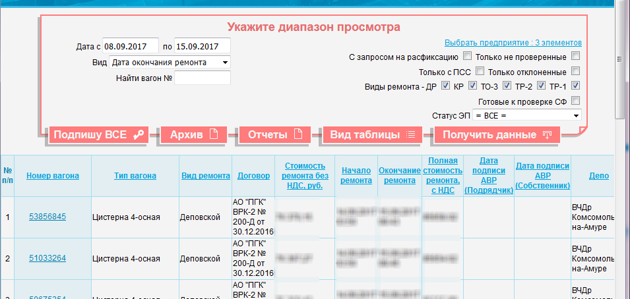The height and width of the screenshot is (299, 630).
Task: Sort by 'Начало ремонта' column header
Action: click(356, 176)
